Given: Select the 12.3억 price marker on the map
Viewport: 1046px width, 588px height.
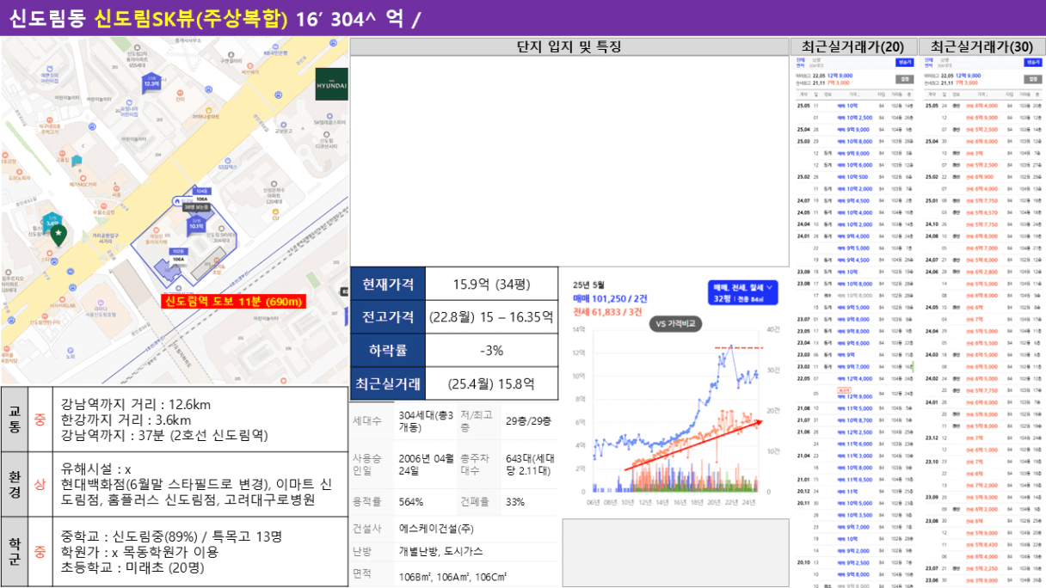Looking at the screenshot, I should click(x=151, y=83).
